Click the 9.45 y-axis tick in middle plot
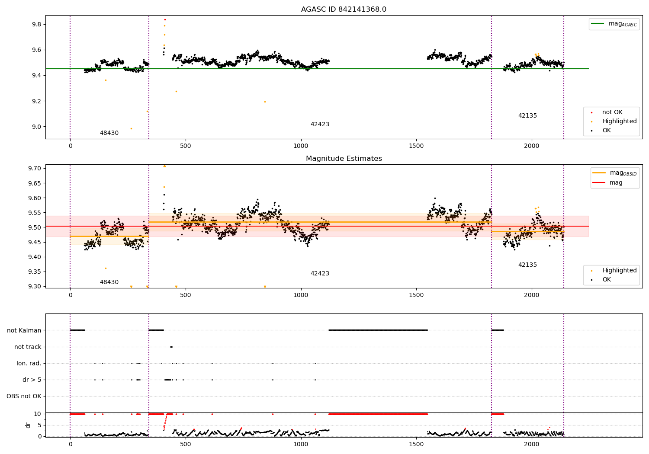Screen dimensions: 649x454 point(34,242)
